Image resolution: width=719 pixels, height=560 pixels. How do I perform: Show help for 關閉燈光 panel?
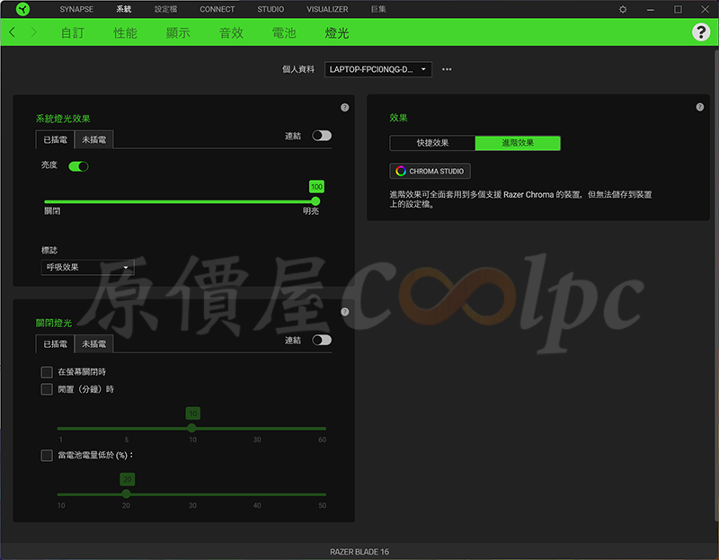tap(345, 312)
